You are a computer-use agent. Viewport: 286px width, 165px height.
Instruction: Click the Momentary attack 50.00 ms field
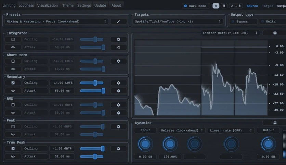pos(62,91)
